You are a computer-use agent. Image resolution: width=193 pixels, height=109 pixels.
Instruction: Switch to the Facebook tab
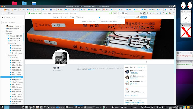point(52,9)
